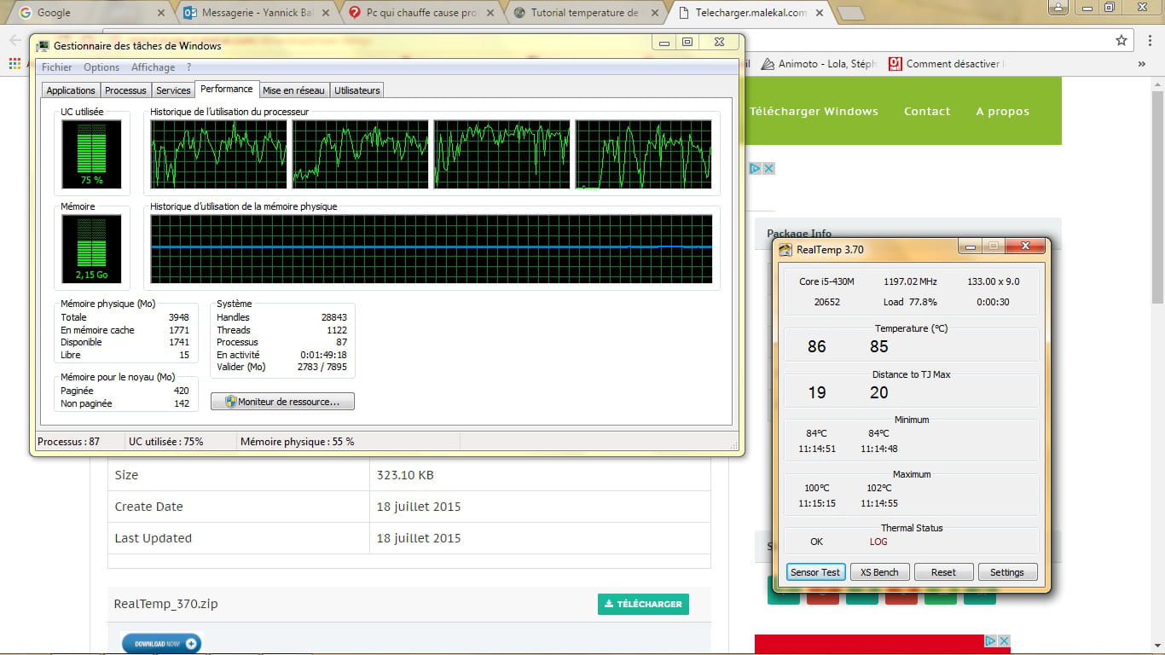Click 'Mémoire physique : 55 %' status entry
This screenshot has width=1165, height=655.
(x=298, y=442)
